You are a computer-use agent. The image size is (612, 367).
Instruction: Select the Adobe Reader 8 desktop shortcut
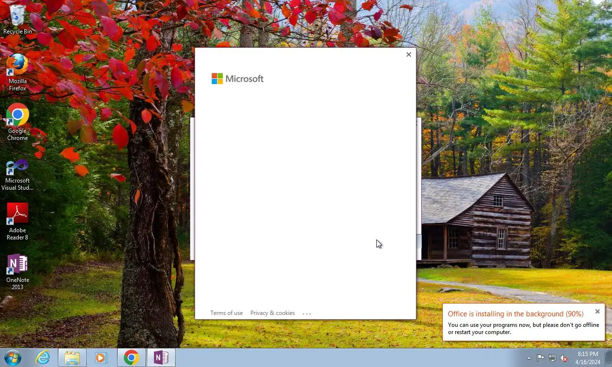click(17, 222)
